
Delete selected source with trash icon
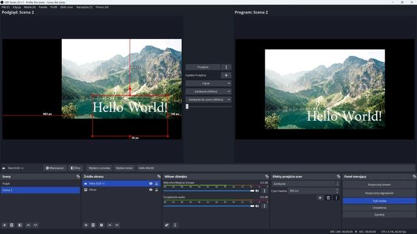click(93, 225)
